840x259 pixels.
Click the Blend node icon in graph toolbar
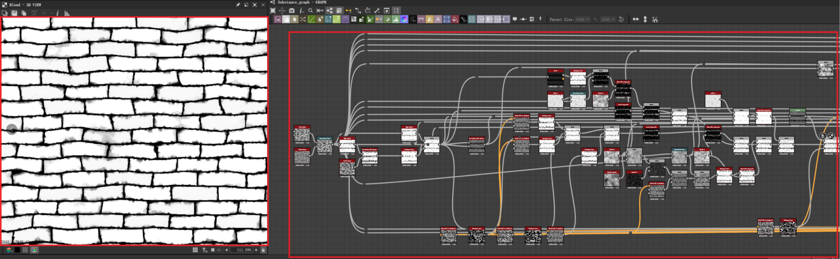286,19
